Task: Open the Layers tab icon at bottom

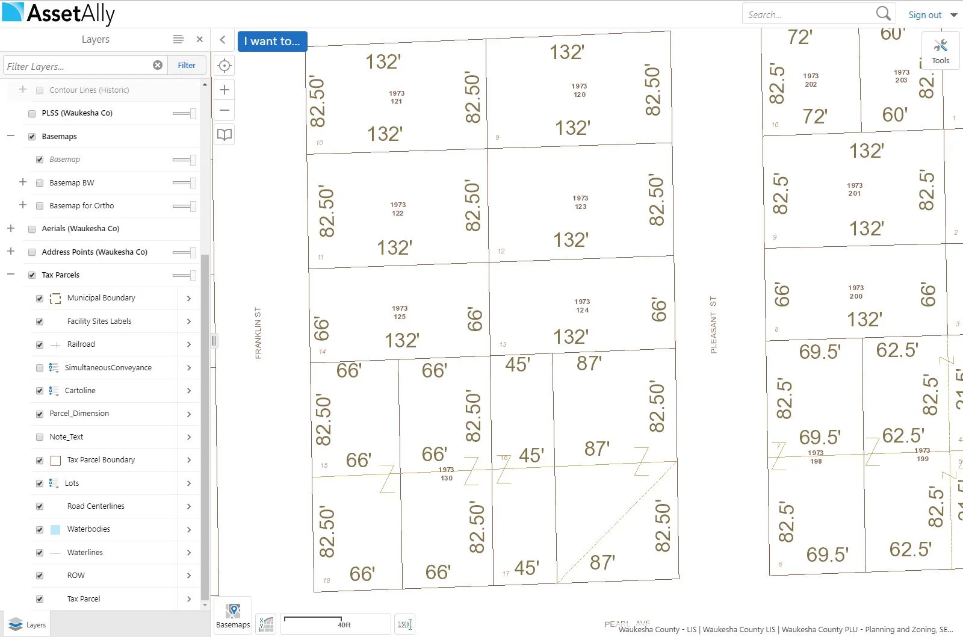Action: (x=26, y=624)
